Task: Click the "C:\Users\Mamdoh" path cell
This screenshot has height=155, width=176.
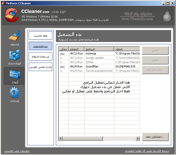Action: pos(127,58)
